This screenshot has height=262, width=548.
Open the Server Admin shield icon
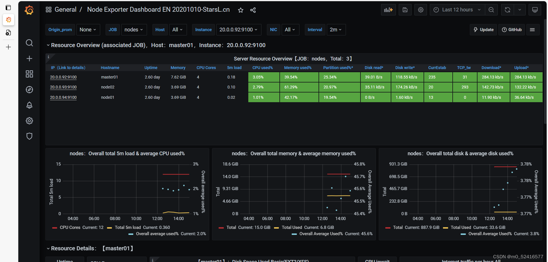click(x=29, y=136)
